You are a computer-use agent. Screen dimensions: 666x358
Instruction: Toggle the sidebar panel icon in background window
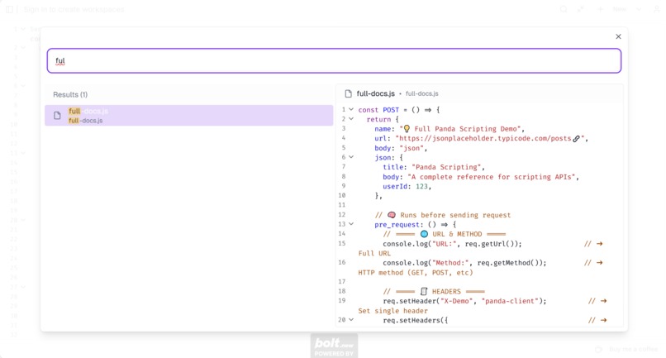(9, 9)
